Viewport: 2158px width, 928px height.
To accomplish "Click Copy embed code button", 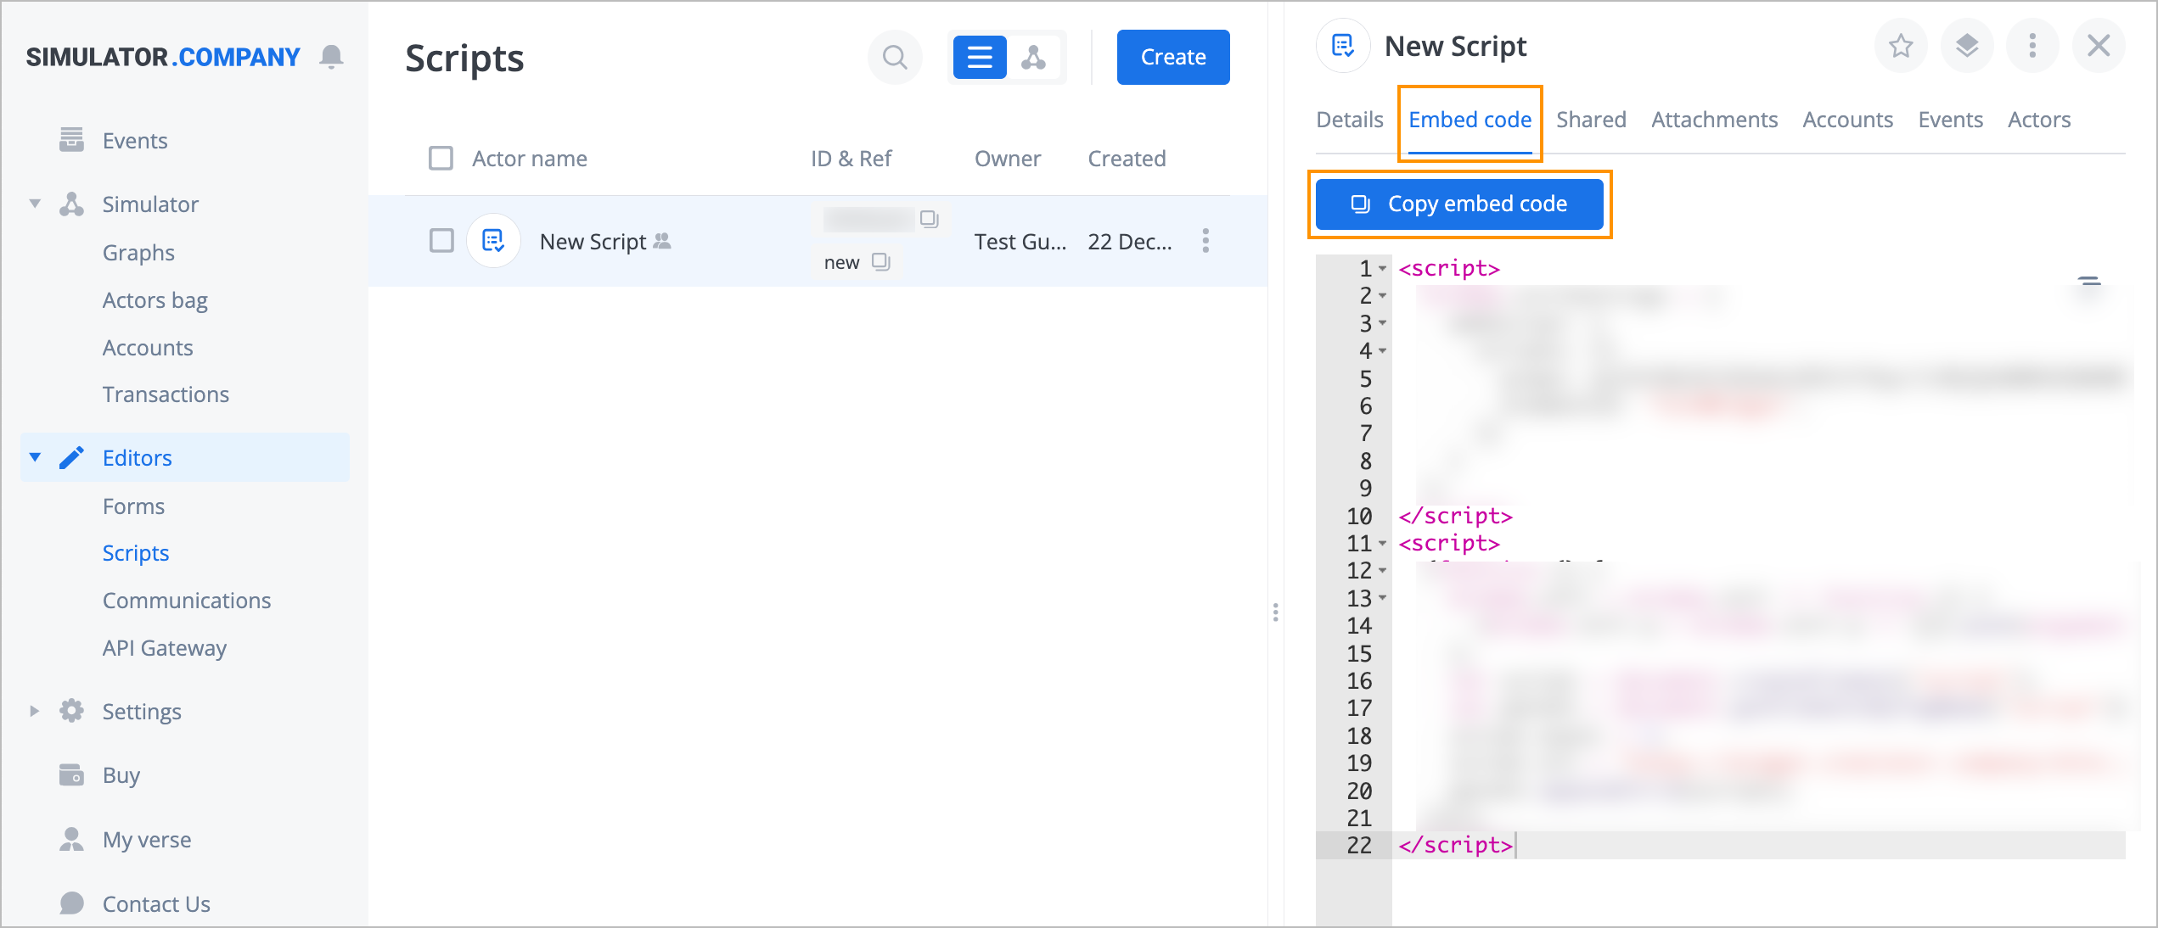I will 1459,204.
